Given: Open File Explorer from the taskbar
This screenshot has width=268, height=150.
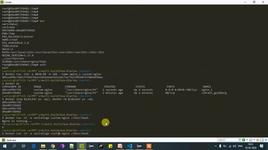Looking at the screenshot, I should [43, 146].
